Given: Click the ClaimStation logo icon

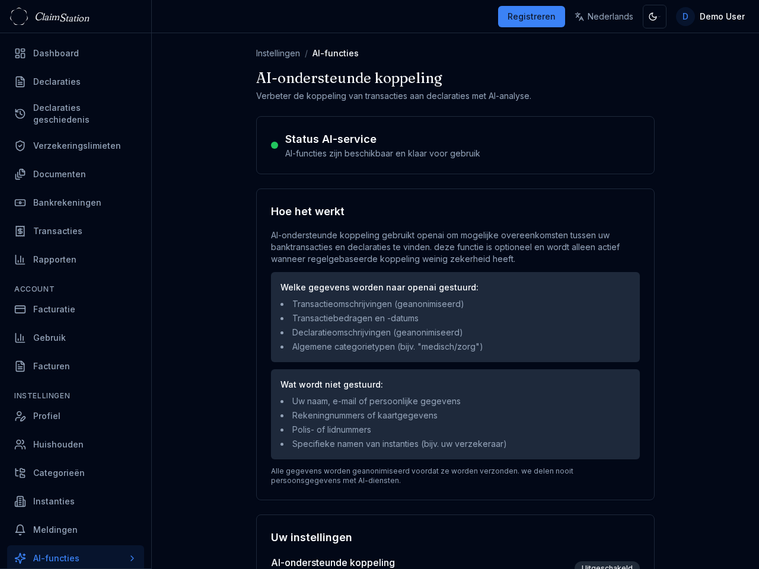Looking at the screenshot, I should tap(19, 17).
